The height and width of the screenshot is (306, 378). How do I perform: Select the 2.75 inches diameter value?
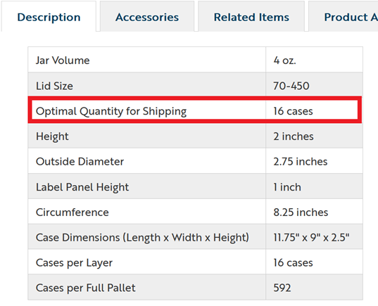click(301, 161)
